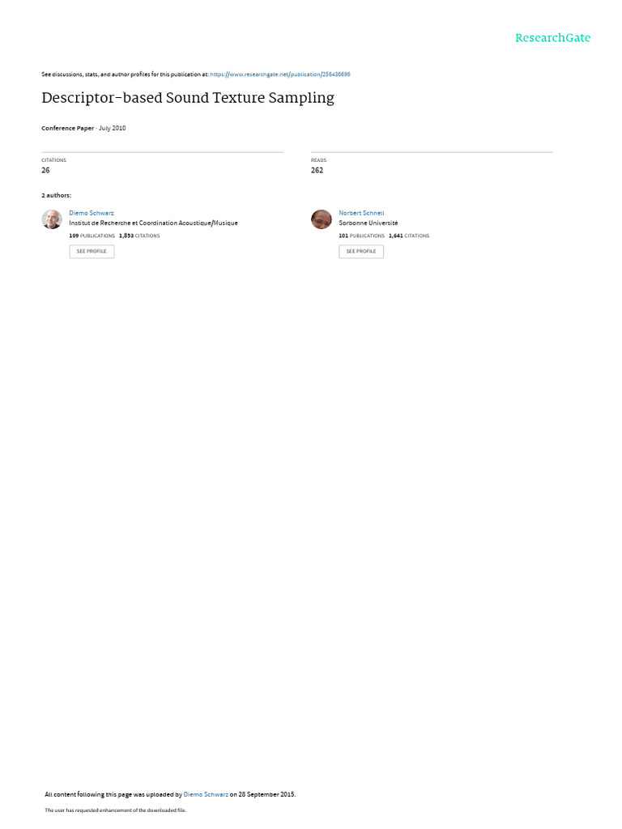Click 1,853 citations stat for Diemo Schwarz
The width and height of the screenshot is (622, 829).
139,236
